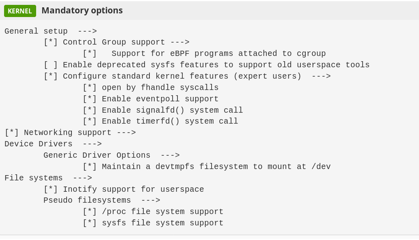Toggle eBPF programs attached to cgroup checkbox
Screen dimensions: 419x240
[x=89, y=54]
